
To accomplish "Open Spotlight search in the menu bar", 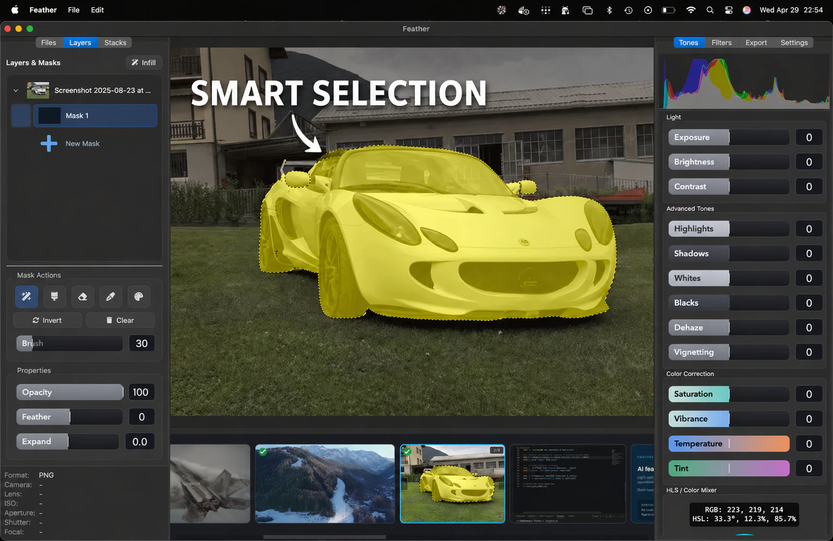I will (710, 10).
